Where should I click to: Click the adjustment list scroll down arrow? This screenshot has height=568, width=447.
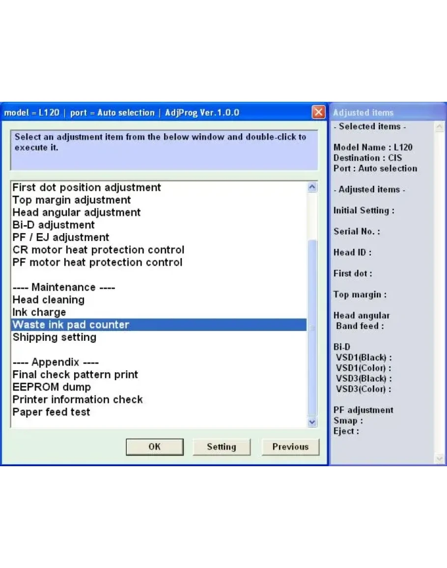click(312, 421)
